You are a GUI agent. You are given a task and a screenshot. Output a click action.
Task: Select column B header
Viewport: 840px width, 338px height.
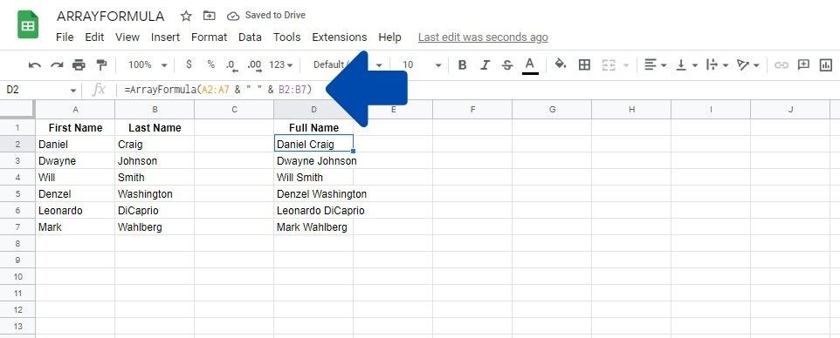(x=155, y=110)
